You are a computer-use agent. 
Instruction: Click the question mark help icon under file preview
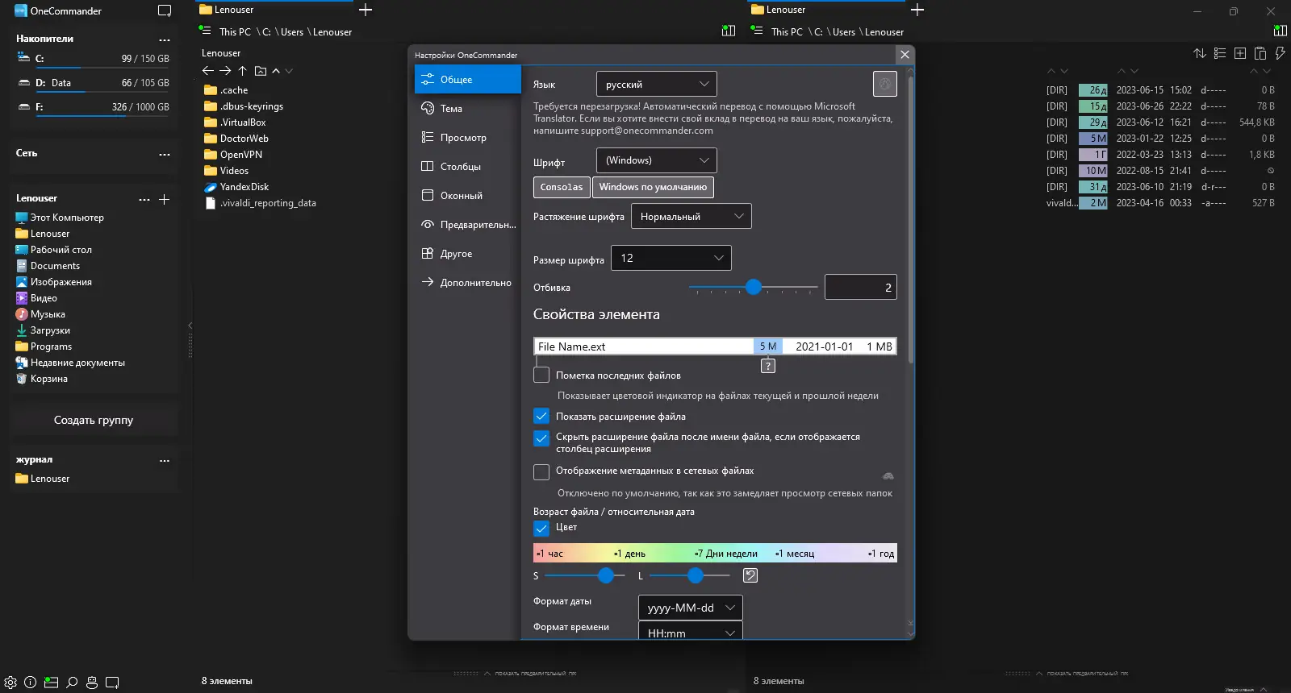point(768,366)
